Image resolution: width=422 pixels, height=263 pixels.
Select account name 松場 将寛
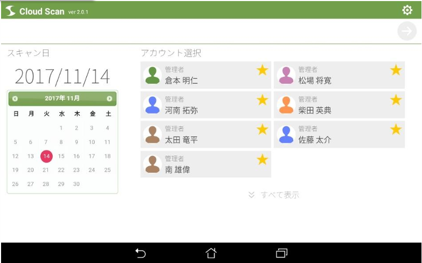point(315,80)
